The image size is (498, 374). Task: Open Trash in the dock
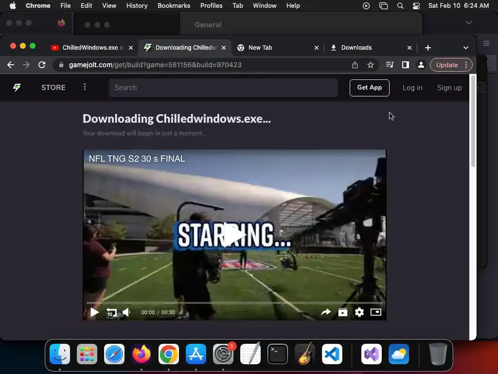point(438,354)
